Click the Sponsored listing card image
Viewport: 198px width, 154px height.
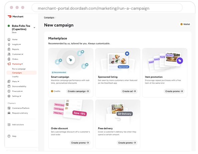tap(118, 61)
